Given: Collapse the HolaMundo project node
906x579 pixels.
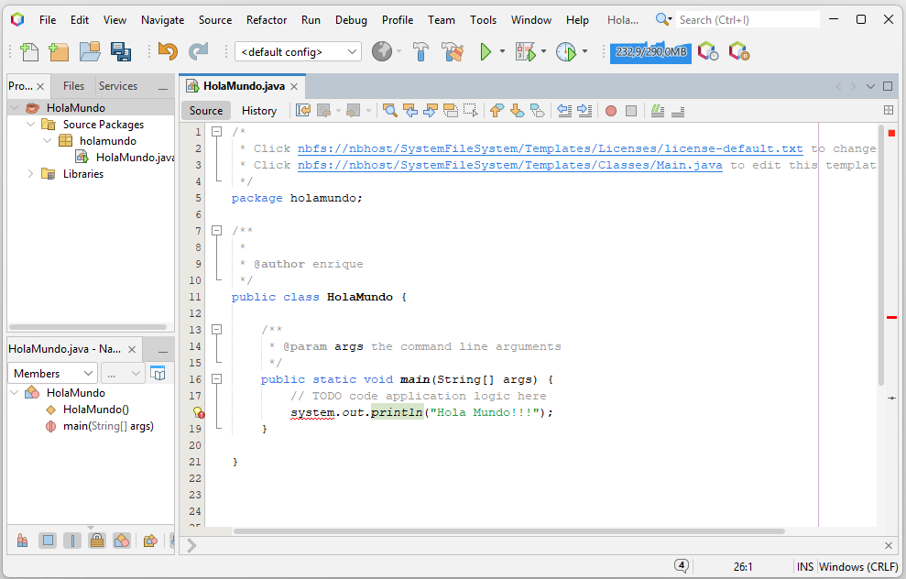Looking at the screenshot, I should [15, 107].
